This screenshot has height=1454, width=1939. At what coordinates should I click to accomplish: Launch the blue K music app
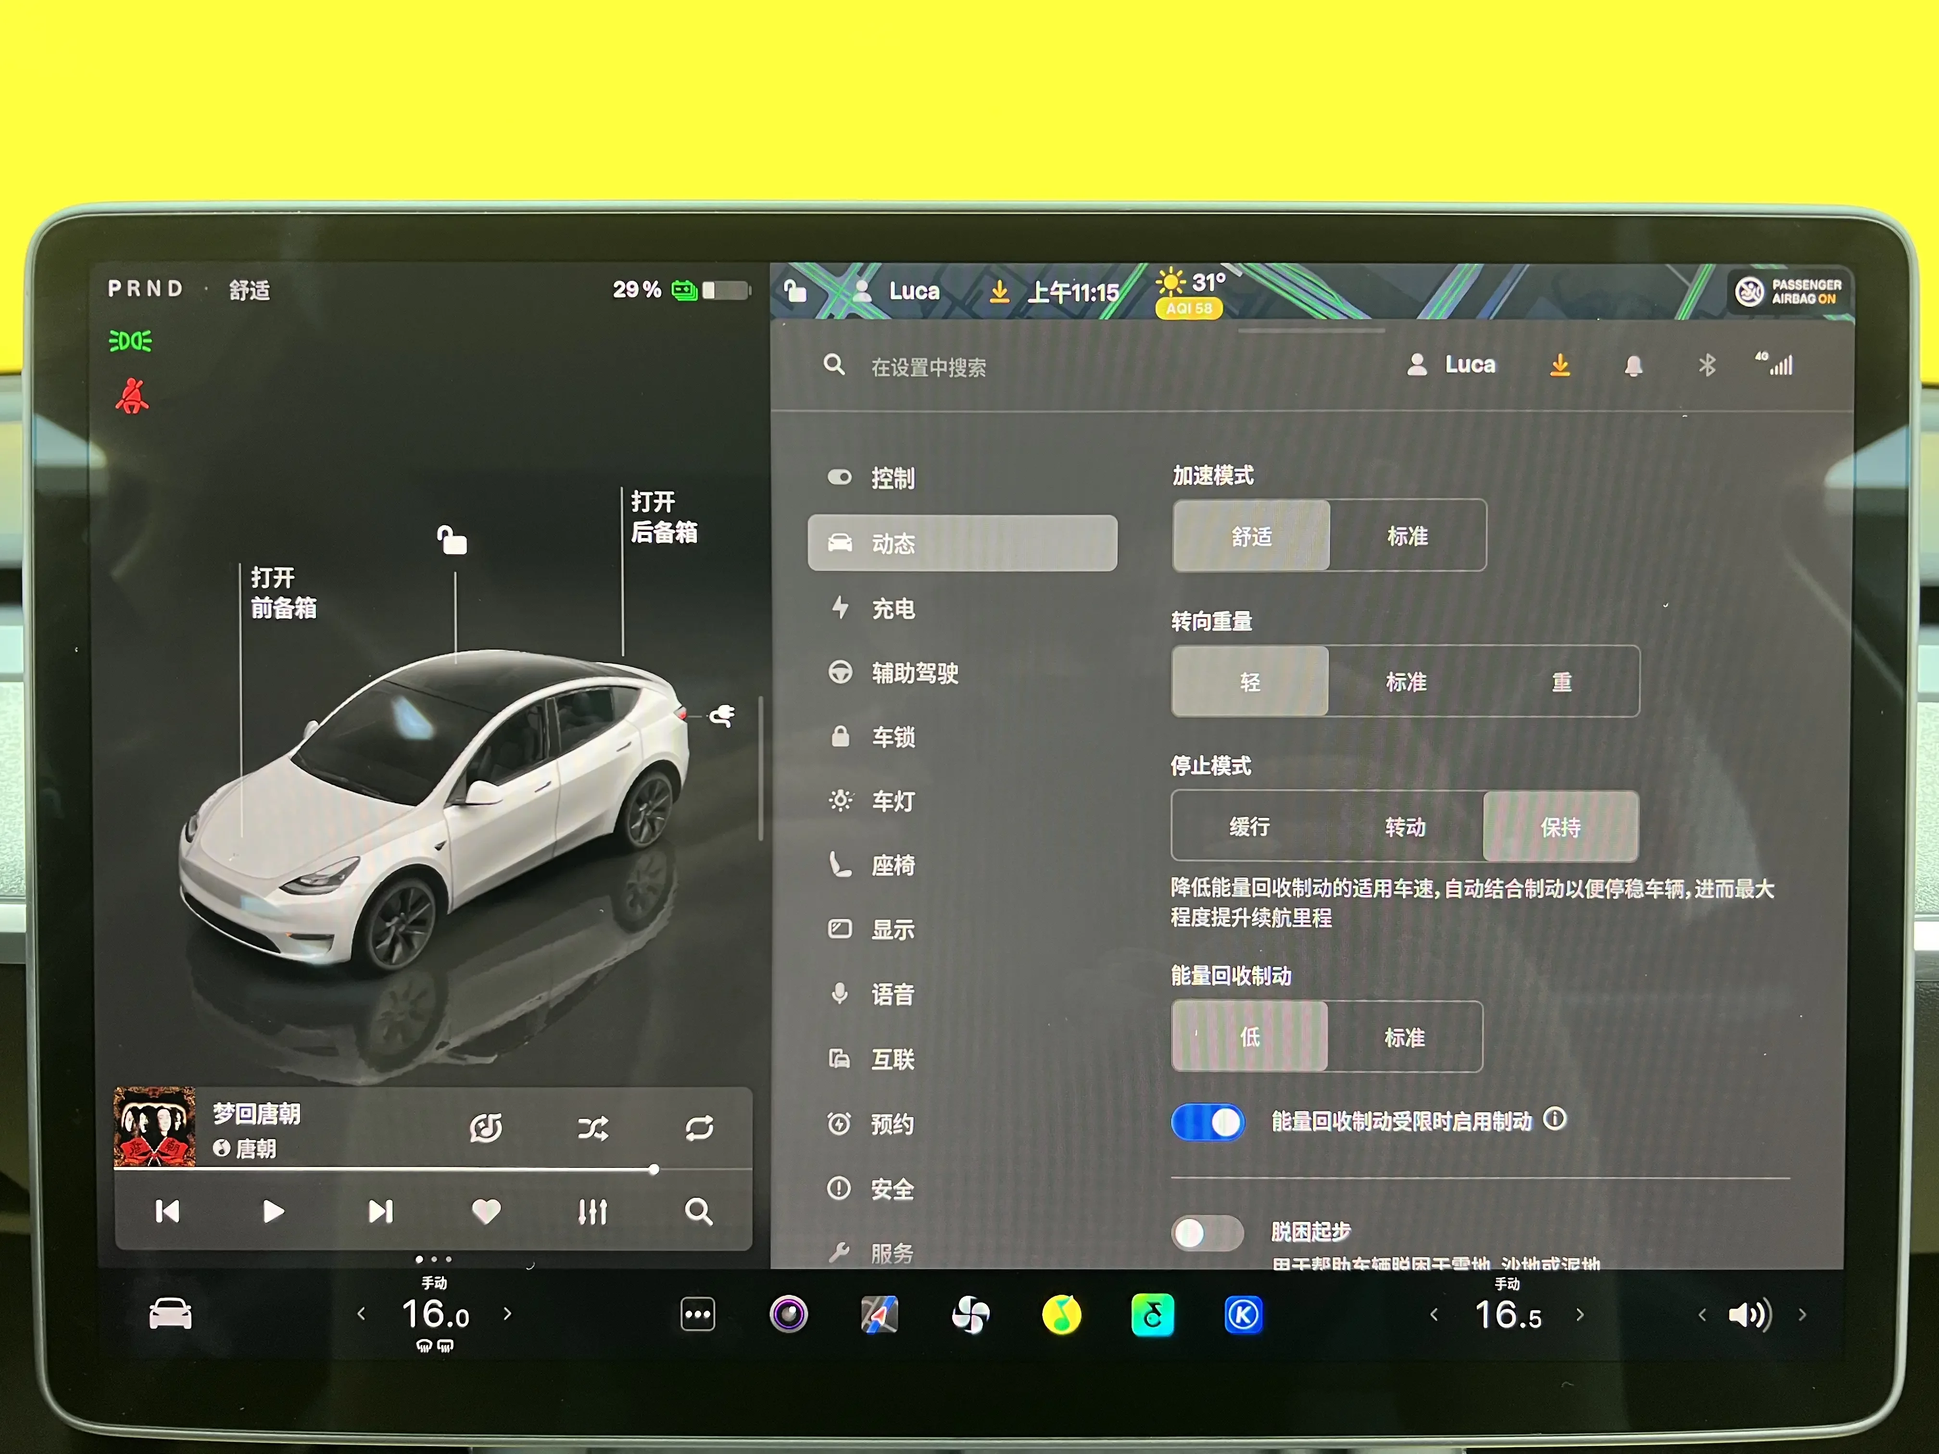point(1243,1315)
